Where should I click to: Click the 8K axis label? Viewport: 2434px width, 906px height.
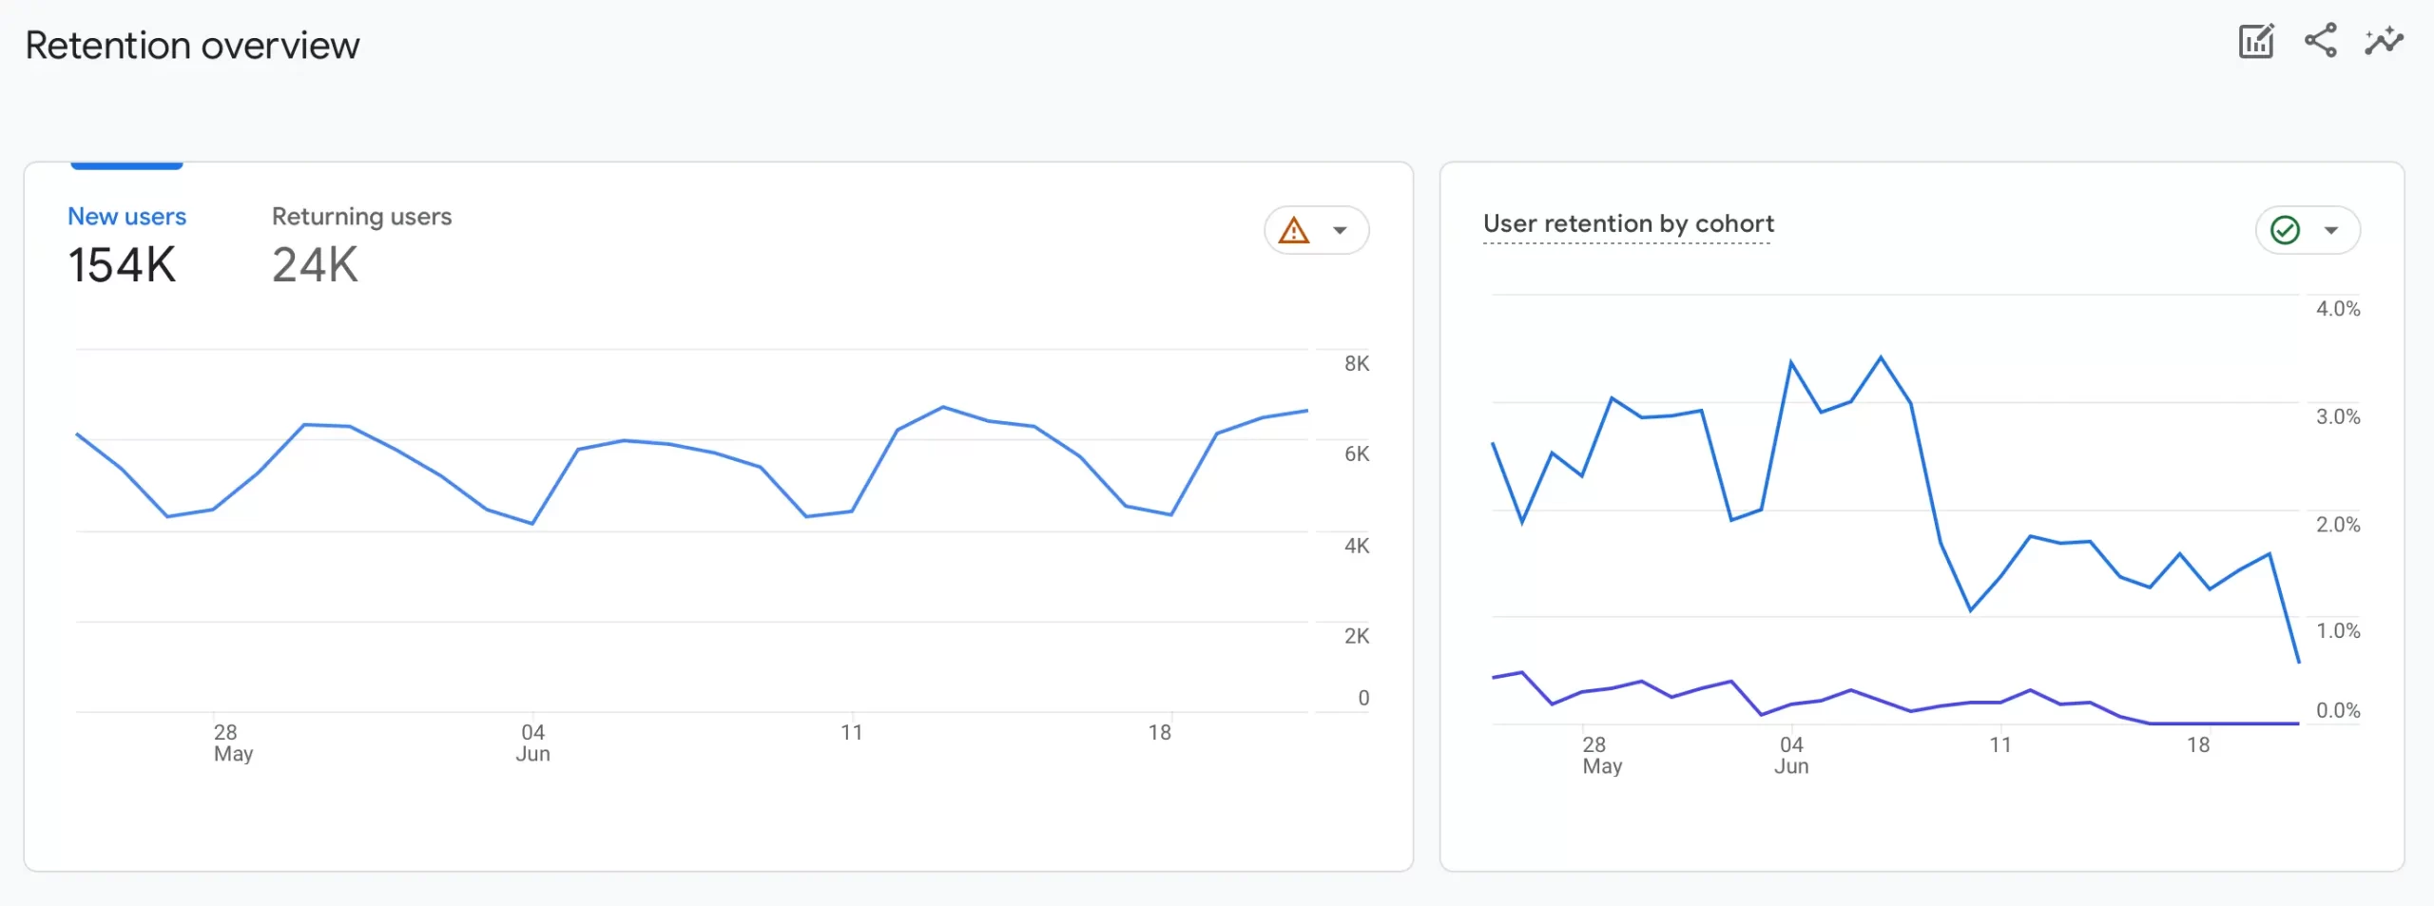click(x=1357, y=364)
